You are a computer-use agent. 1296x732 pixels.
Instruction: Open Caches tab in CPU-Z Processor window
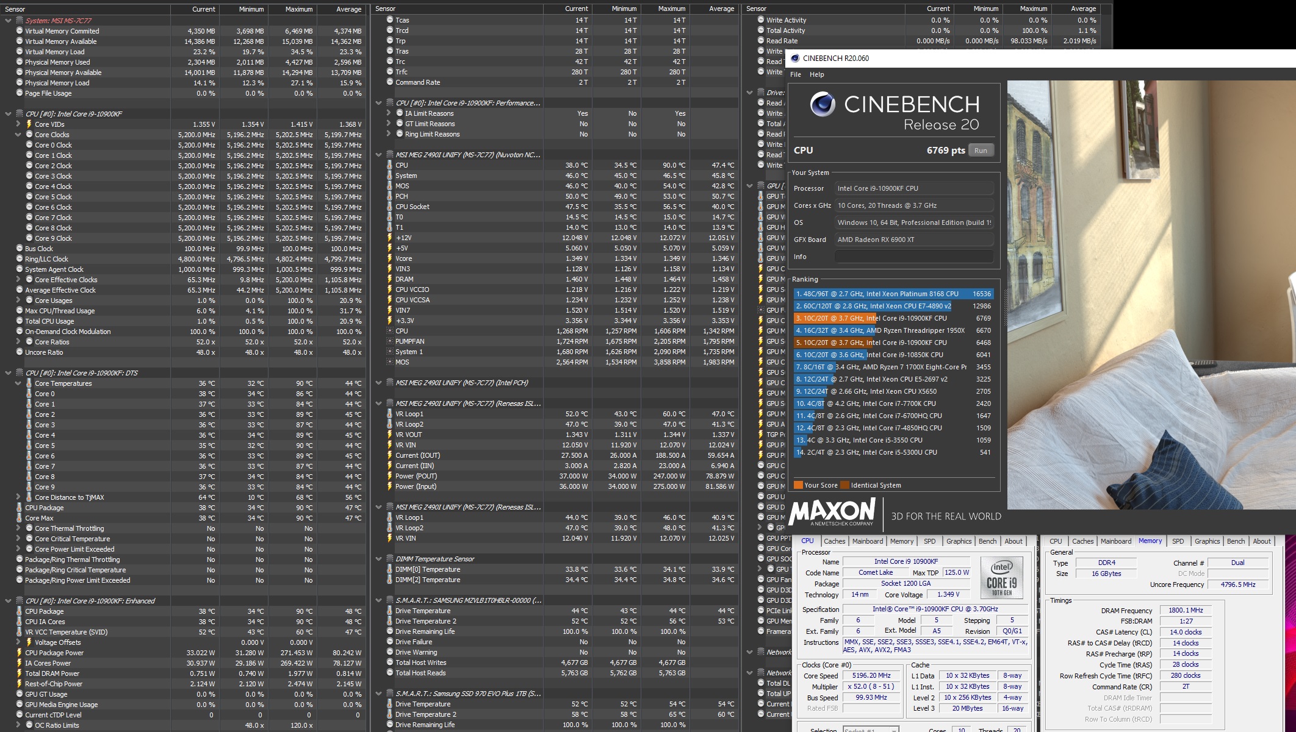[x=834, y=541]
